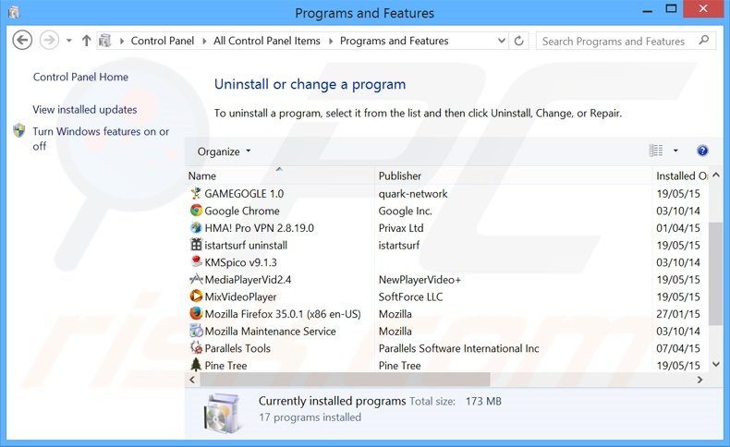Image resolution: width=730 pixels, height=447 pixels.
Task: Click the Control Panel address bar icon
Action: (105, 41)
